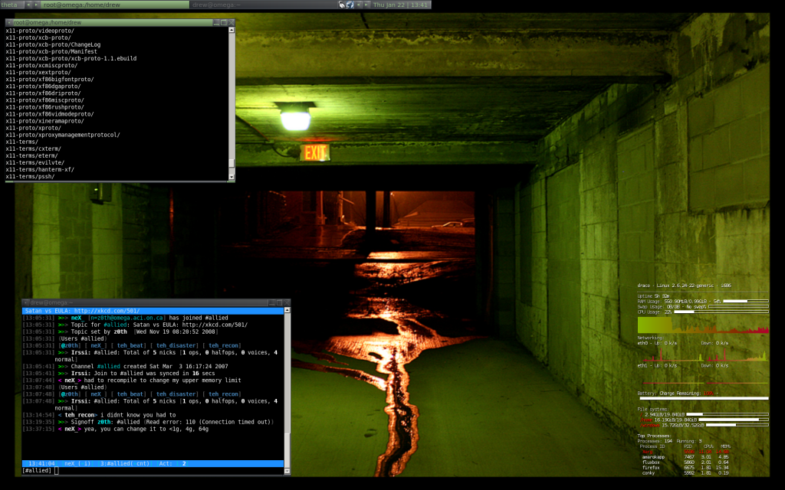Open window menu button of root@omega window
785x490 pixels.
(9, 22)
